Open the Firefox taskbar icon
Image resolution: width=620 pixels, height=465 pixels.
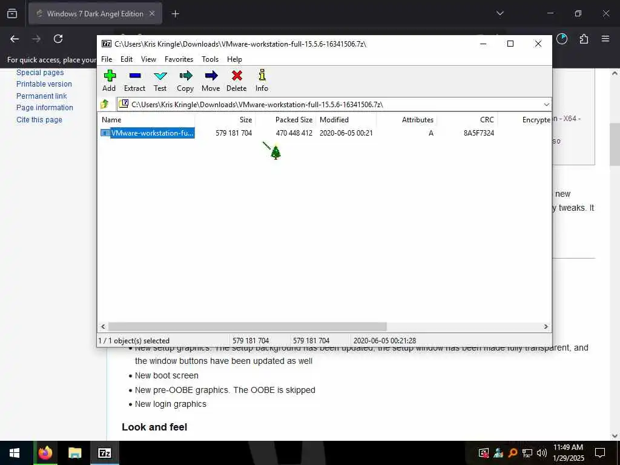point(45,453)
